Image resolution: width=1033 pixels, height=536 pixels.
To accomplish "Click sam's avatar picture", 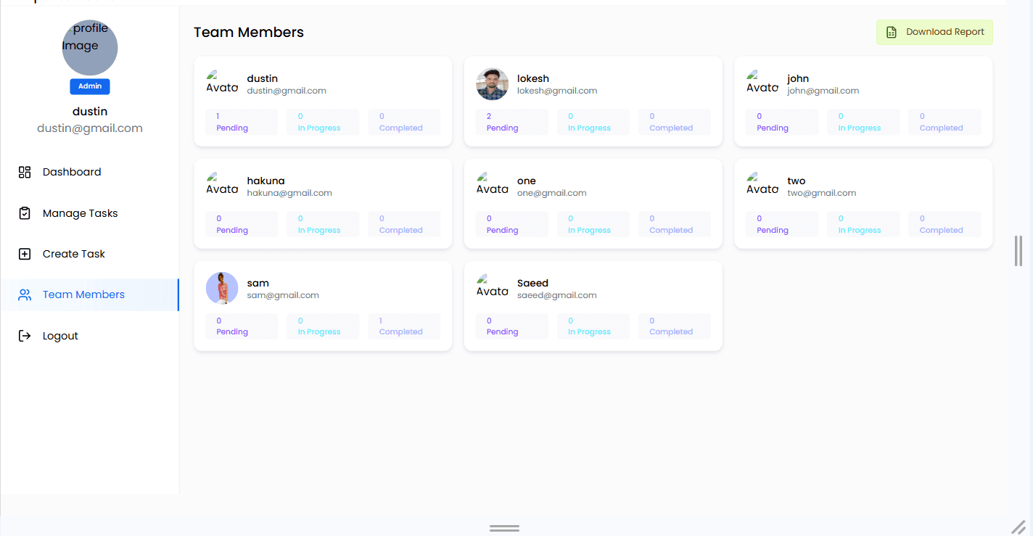I will click(x=222, y=288).
